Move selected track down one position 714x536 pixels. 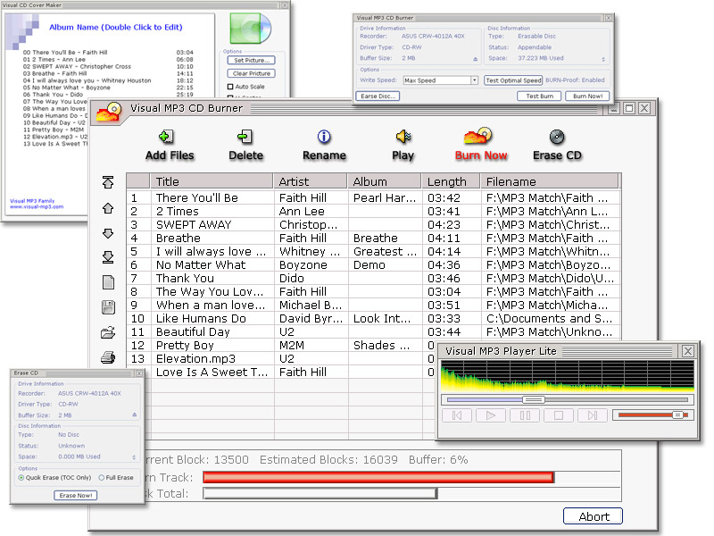(x=108, y=233)
